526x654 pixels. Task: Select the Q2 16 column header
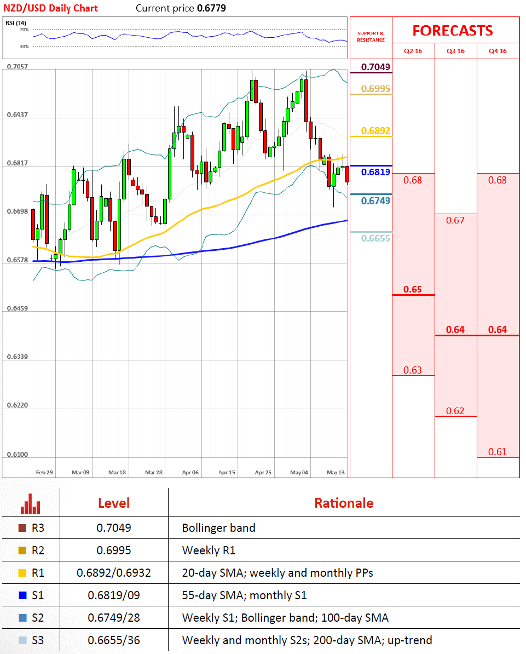point(413,51)
